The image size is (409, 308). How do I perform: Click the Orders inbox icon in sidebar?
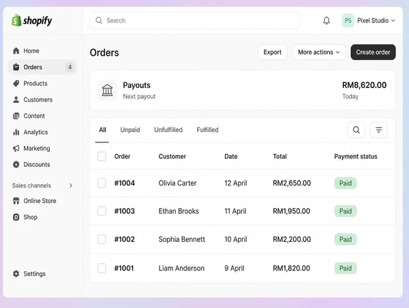point(16,67)
